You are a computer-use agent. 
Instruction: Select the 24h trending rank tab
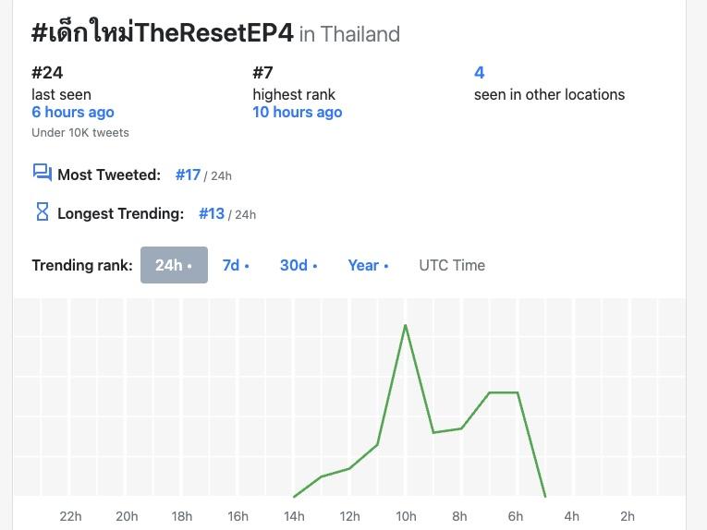coord(174,265)
